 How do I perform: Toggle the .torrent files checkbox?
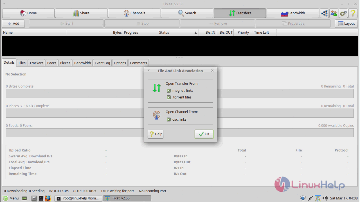(x=169, y=97)
